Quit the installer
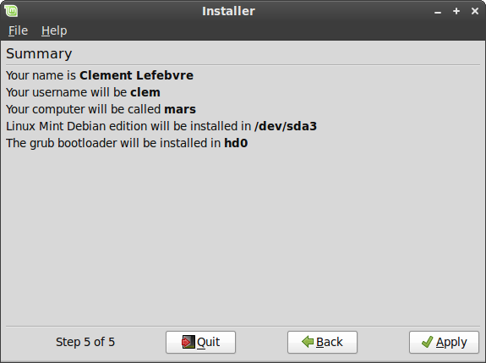486x363 pixels. point(200,342)
